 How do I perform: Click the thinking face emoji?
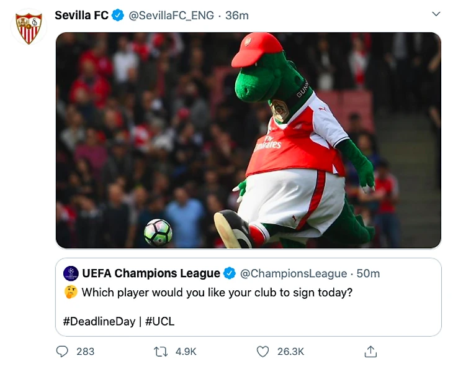click(x=71, y=292)
